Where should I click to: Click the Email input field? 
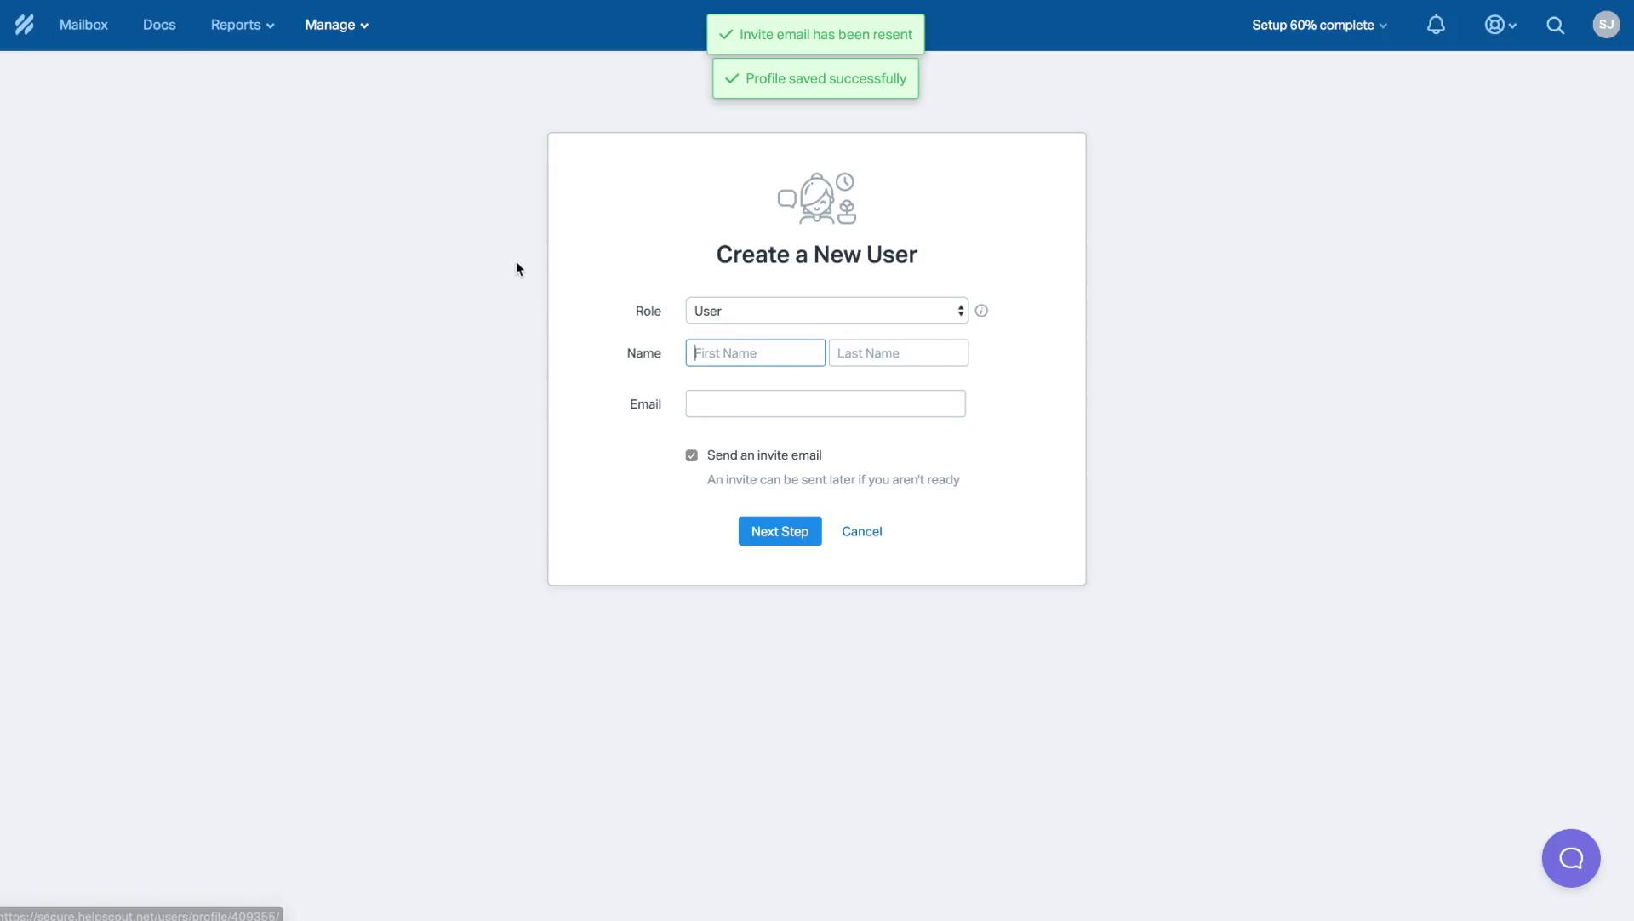tap(825, 403)
